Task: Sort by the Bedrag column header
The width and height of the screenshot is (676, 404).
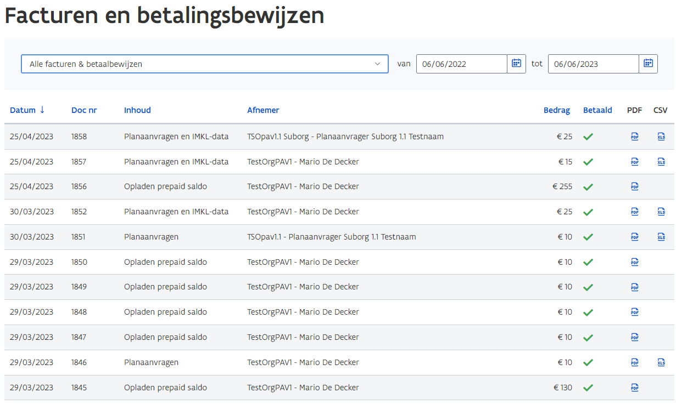Action: tap(557, 110)
